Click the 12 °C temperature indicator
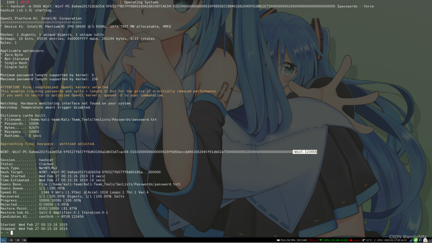Screen dimensions: 432x243 coord(367,240)
